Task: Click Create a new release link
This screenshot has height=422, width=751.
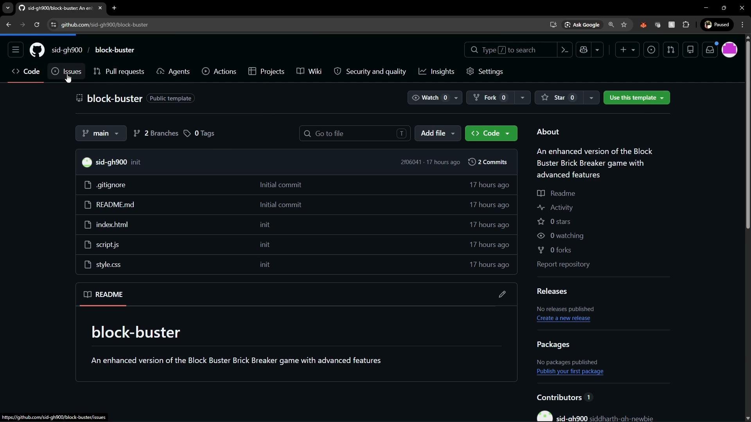Action: (x=563, y=318)
